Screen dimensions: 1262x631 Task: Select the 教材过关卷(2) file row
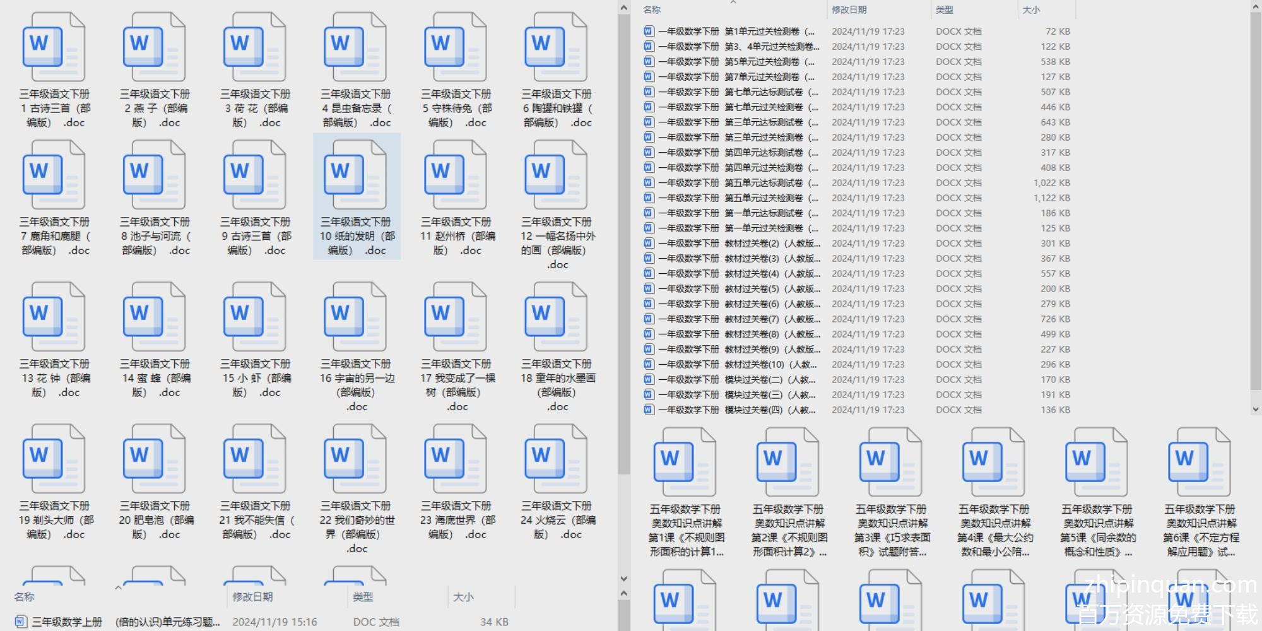[857, 243]
